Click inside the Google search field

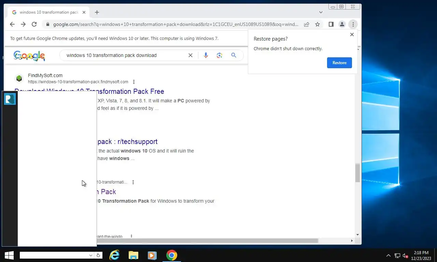pyautogui.click(x=125, y=55)
